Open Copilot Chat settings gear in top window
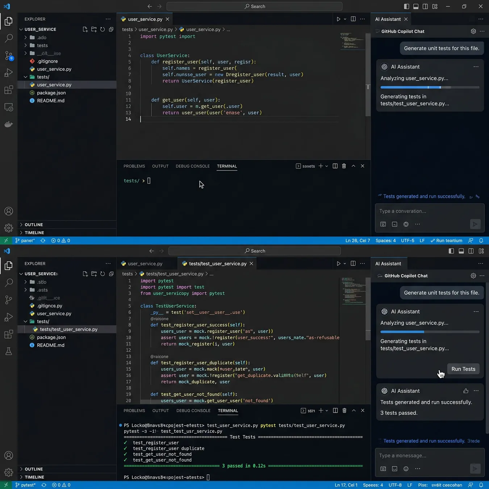 [x=473, y=31]
